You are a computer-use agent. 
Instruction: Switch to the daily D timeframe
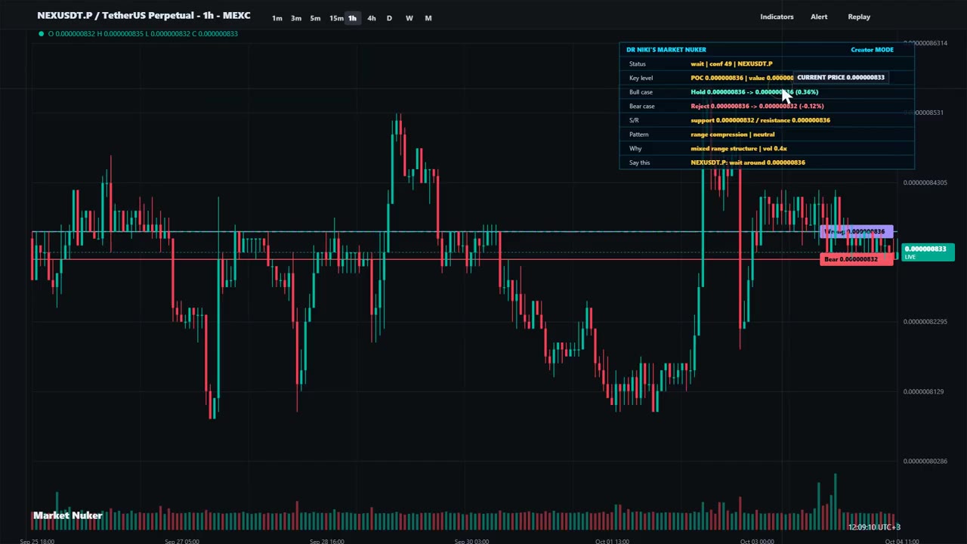389,18
